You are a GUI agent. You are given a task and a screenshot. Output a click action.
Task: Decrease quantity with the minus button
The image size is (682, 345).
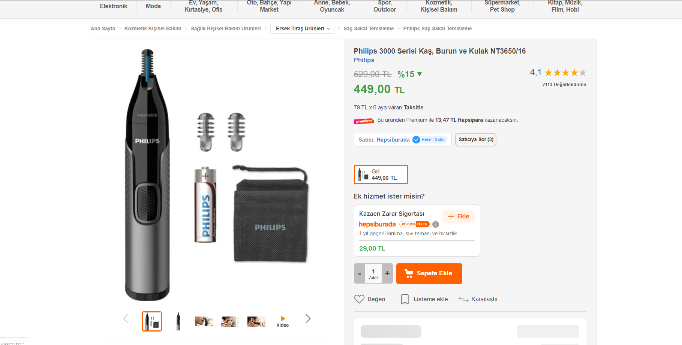360,273
